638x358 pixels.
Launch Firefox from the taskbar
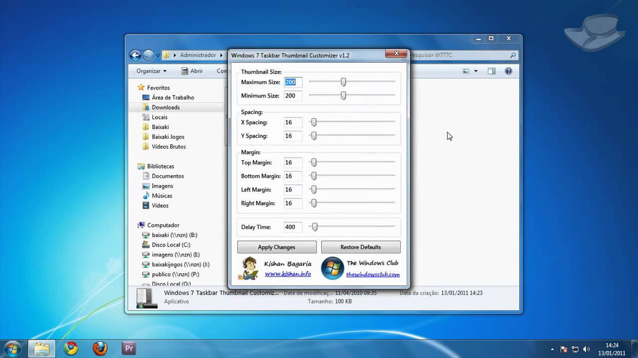coord(100,349)
